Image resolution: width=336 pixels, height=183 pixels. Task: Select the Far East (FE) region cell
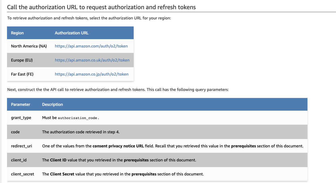tap(22, 74)
